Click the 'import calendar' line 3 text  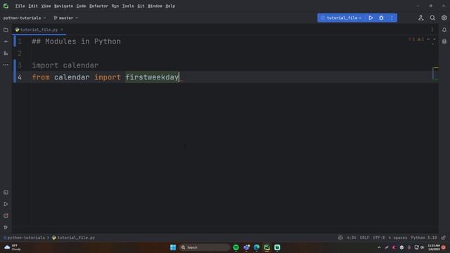pos(65,65)
